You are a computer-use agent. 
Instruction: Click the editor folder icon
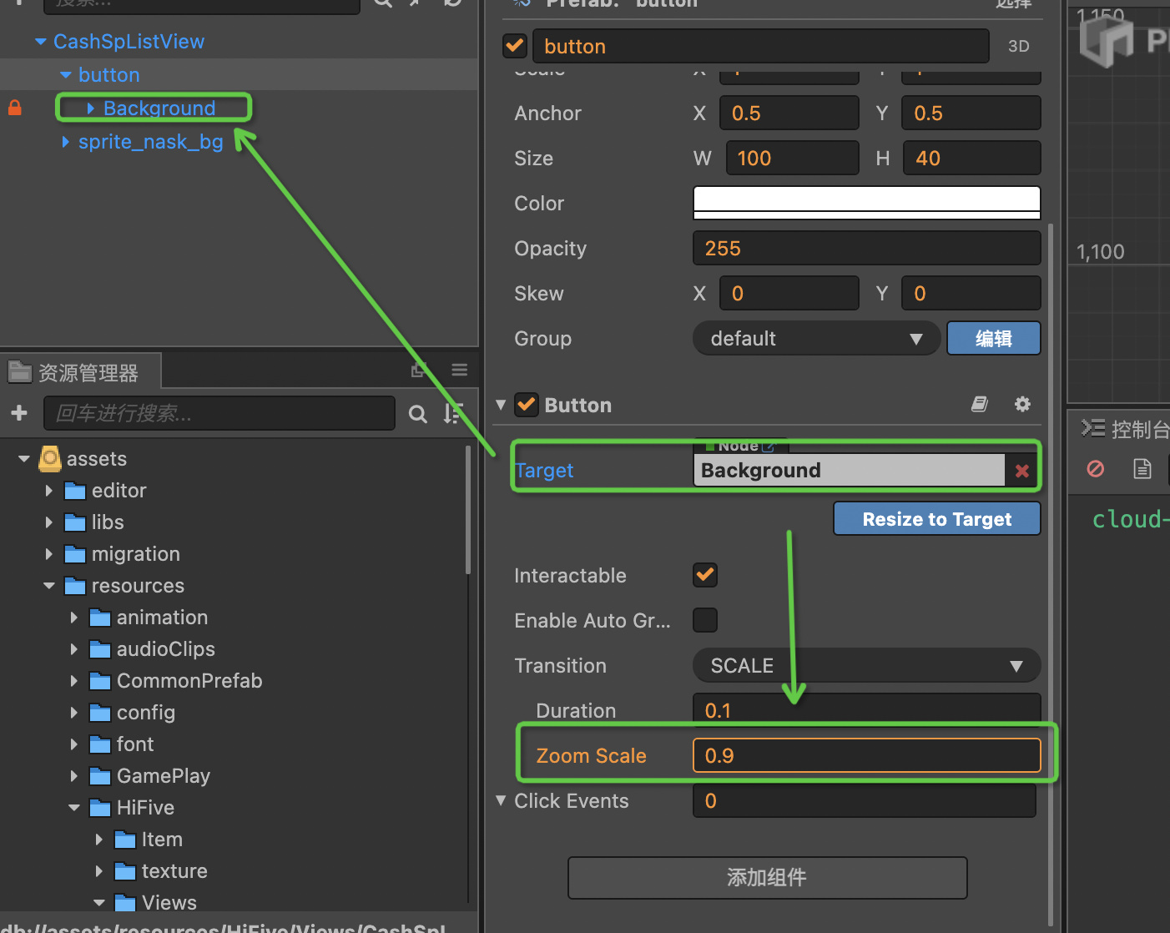[x=75, y=491]
